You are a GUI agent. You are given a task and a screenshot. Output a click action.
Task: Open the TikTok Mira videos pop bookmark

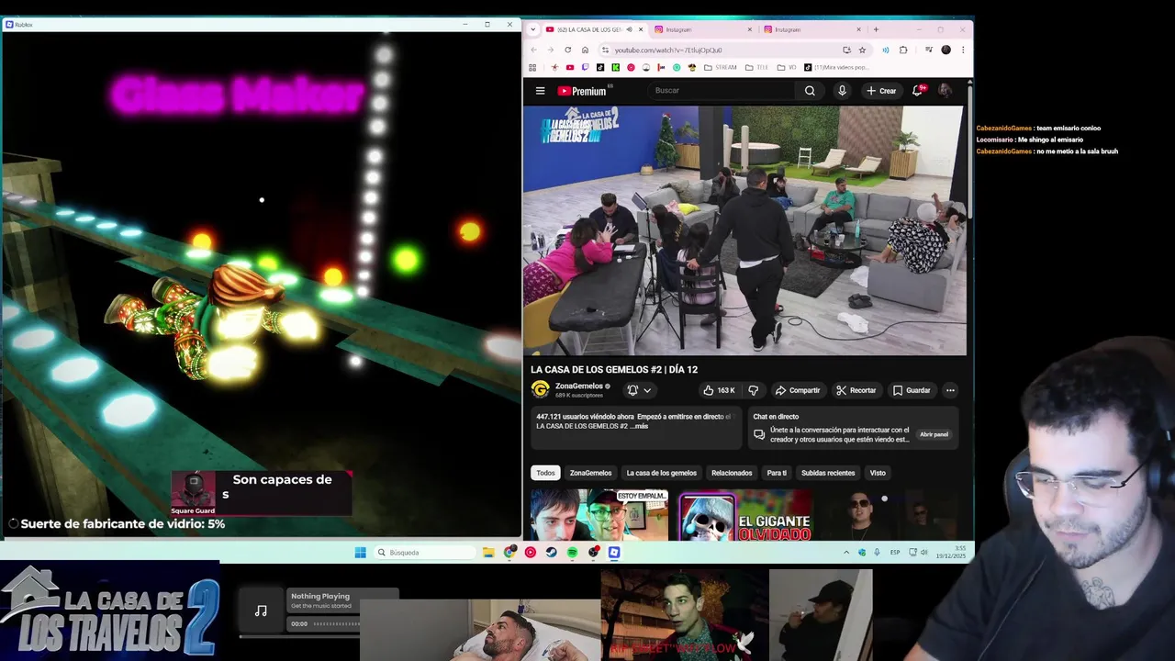836,67
